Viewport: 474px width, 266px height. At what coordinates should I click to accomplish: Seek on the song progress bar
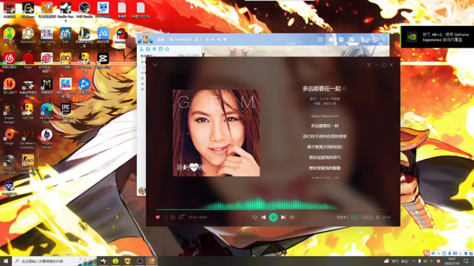(273, 209)
